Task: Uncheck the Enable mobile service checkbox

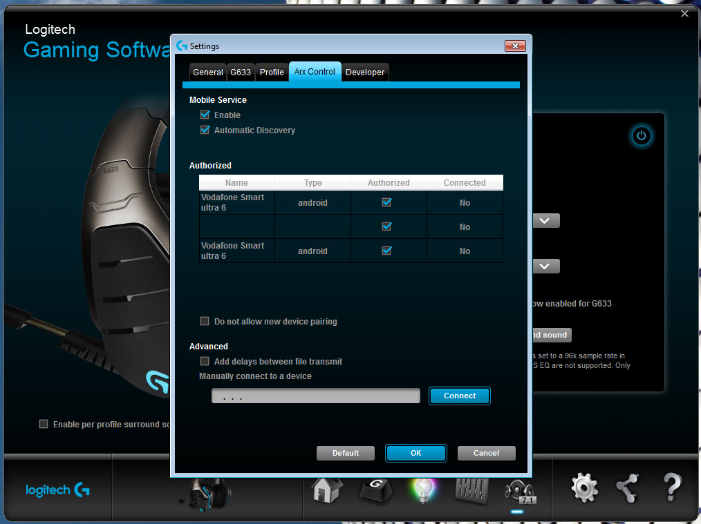Action: click(x=205, y=115)
